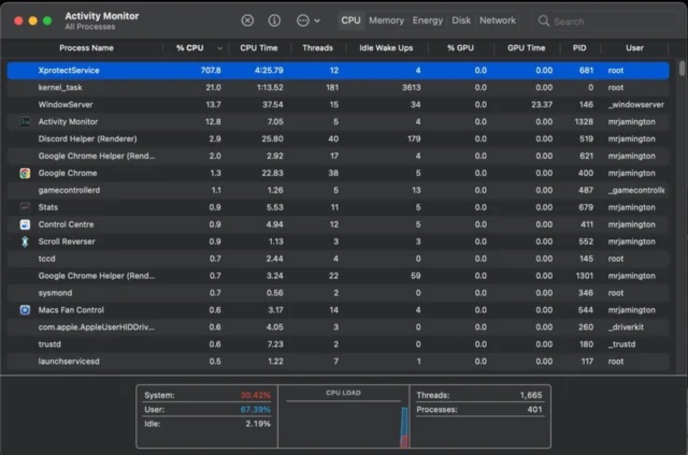Sort by PID column header
Image resolution: width=688 pixels, height=455 pixels.
coord(580,48)
